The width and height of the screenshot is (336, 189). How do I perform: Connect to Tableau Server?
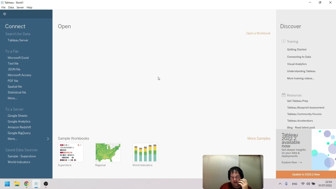click(x=18, y=40)
